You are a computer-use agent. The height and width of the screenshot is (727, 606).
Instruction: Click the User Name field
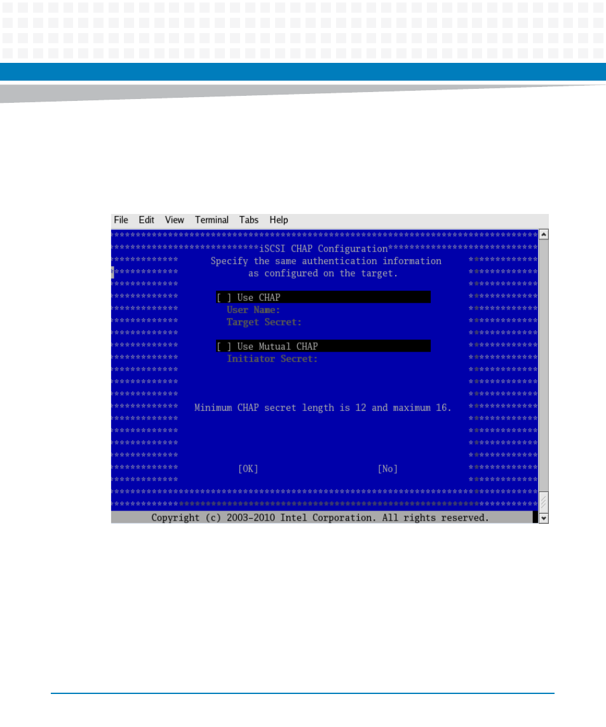click(253, 310)
